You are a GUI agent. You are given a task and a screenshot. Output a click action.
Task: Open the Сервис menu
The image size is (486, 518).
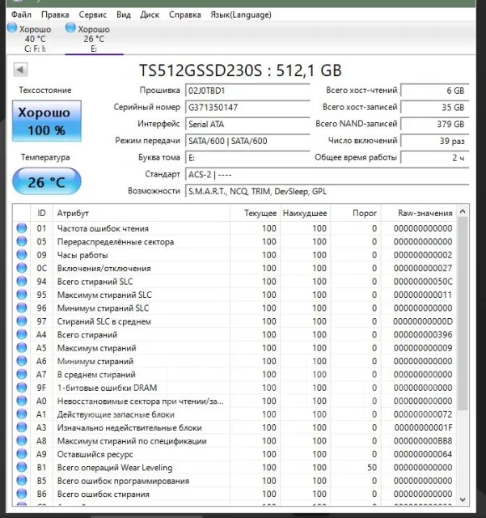93,15
